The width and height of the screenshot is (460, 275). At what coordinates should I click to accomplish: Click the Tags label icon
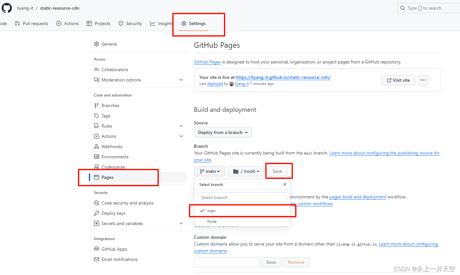click(x=97, y=116)
